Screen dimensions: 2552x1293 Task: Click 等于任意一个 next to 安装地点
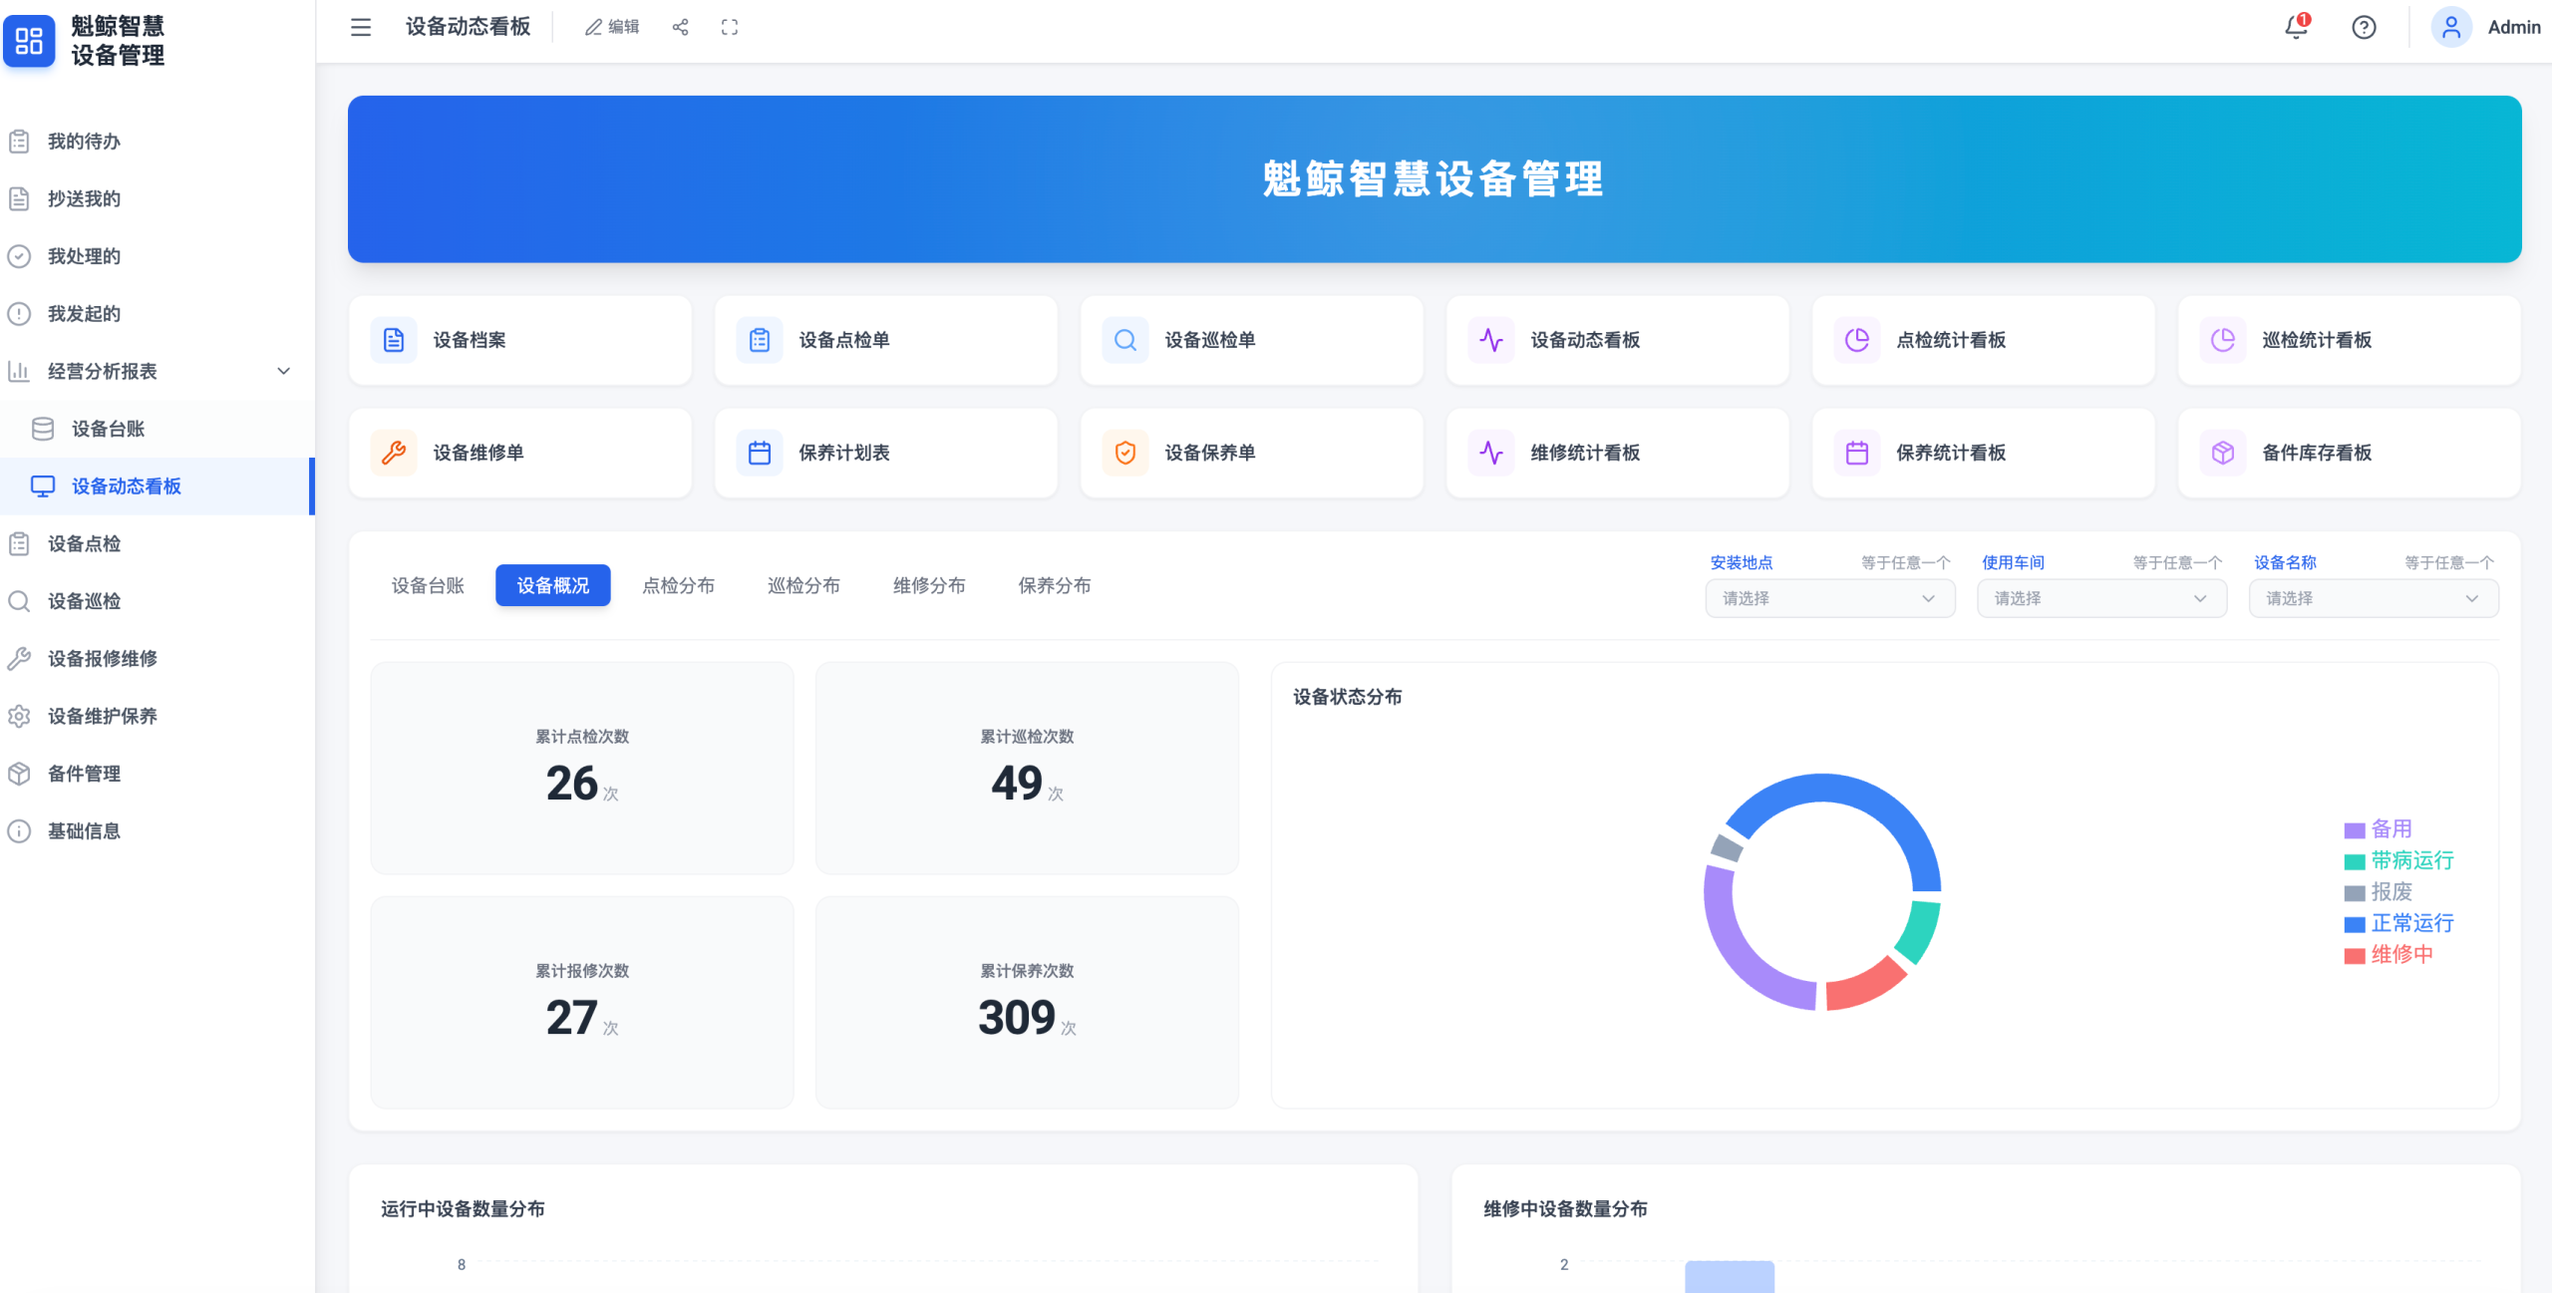point(1906,563)
